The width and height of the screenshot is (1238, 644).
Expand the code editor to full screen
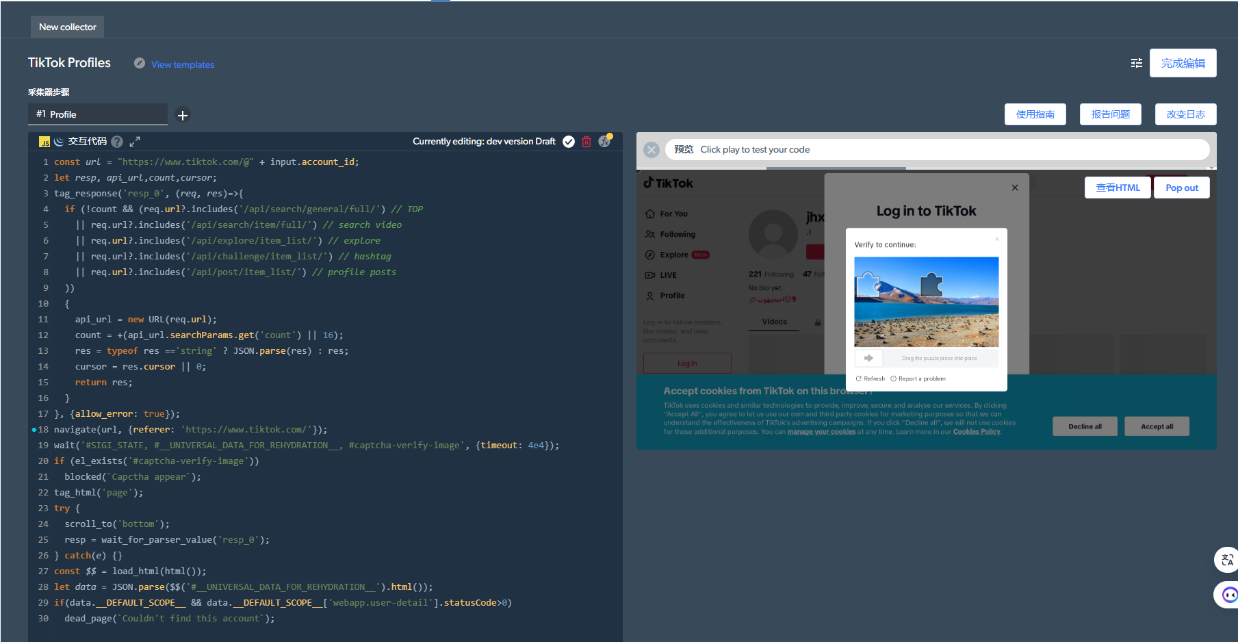click(x=135, y=142)
